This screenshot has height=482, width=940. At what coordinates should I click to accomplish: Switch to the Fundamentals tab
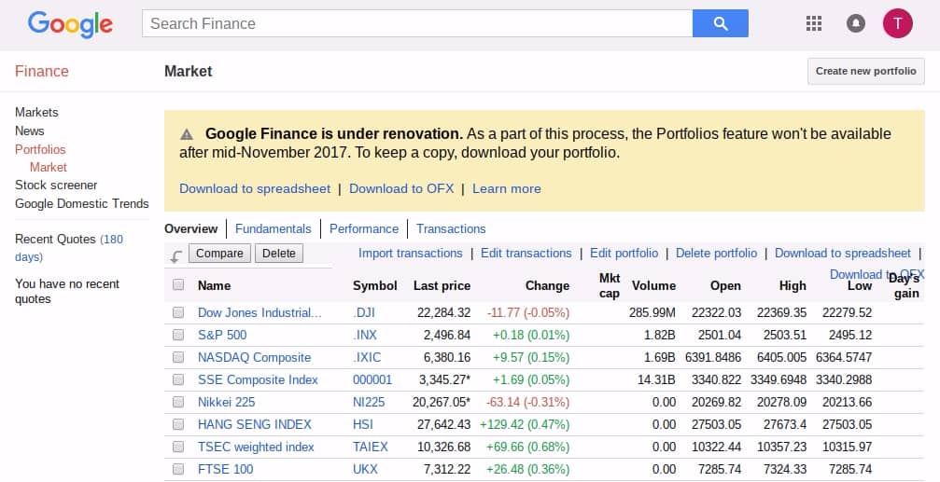pyautogui.click(x=273, y=228)
